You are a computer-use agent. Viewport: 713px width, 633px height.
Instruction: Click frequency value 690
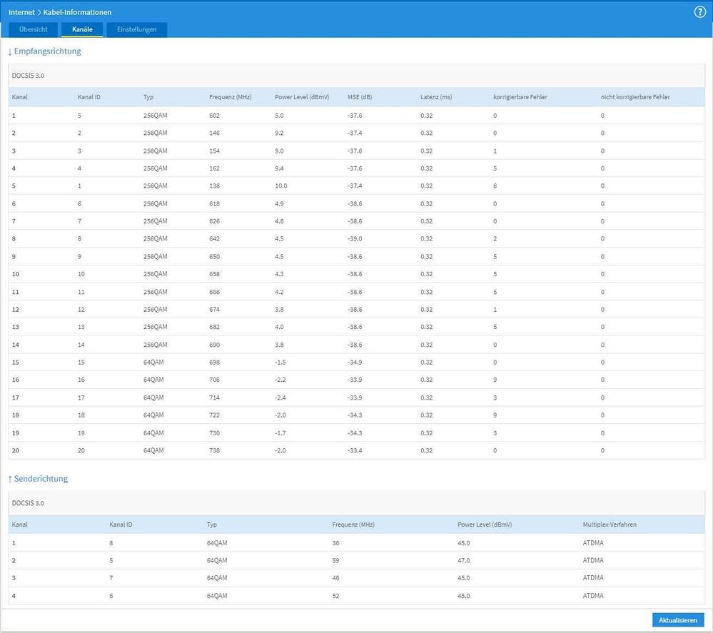click(x=214, y=345)
